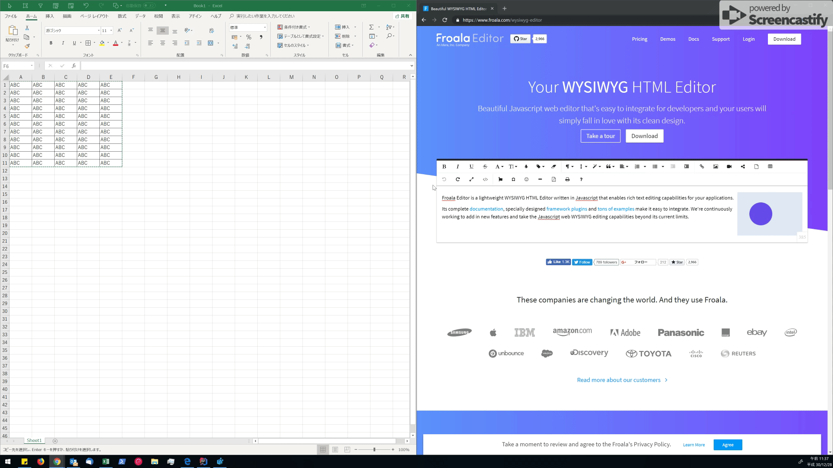Open Paragraph Format dropdown in Froala

tap(569, 166)
